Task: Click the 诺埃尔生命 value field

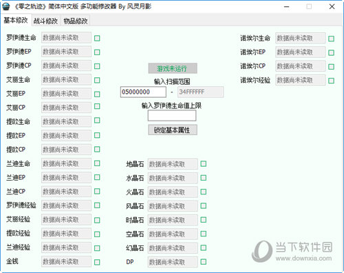Action: (301, 38)
